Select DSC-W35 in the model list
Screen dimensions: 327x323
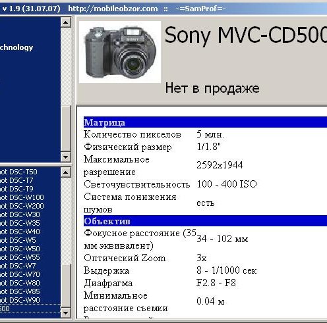(x=20, y=223)
